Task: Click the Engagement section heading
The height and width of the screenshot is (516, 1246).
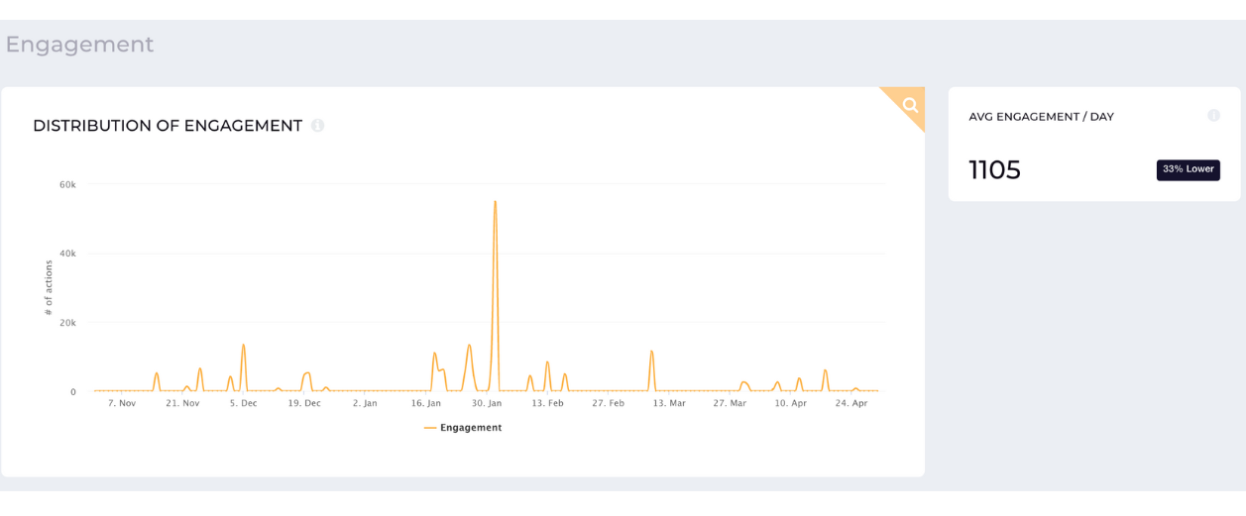Action: click(x=79, y=45)
